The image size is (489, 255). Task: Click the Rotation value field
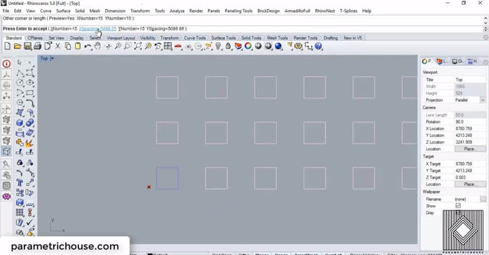[468, 122]
